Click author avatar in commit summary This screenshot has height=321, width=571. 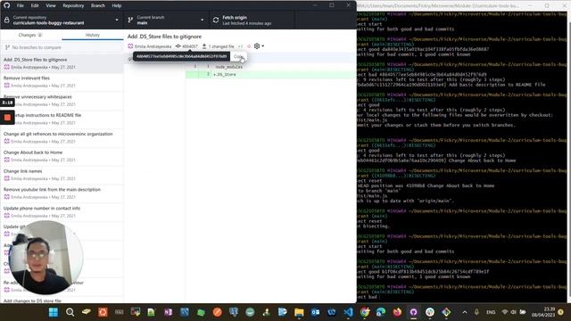coord(130,46)
